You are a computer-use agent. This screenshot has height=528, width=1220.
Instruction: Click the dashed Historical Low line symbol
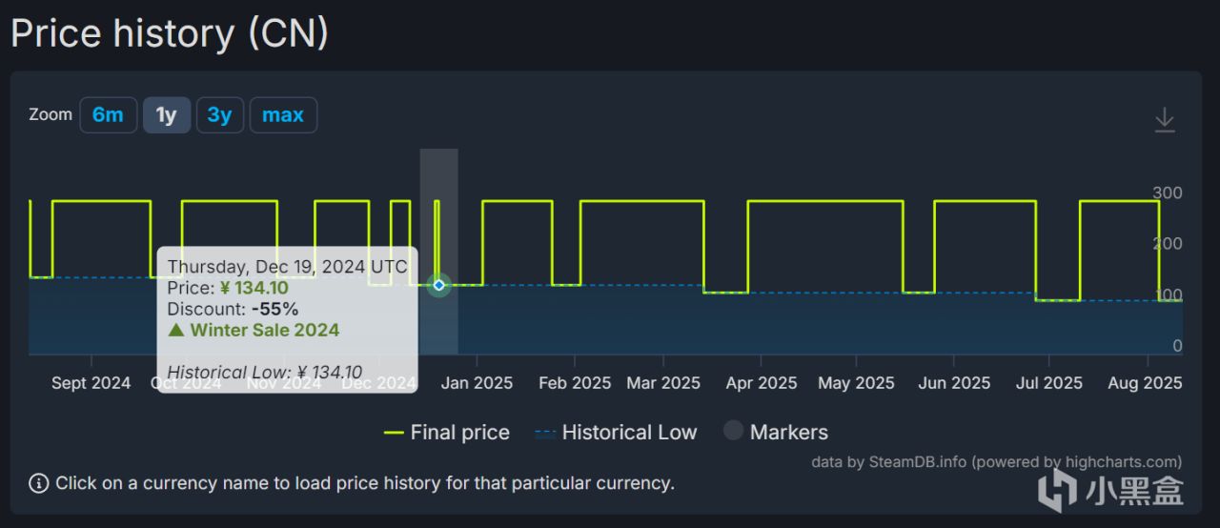pyautogui.click(x=545, y=433)
